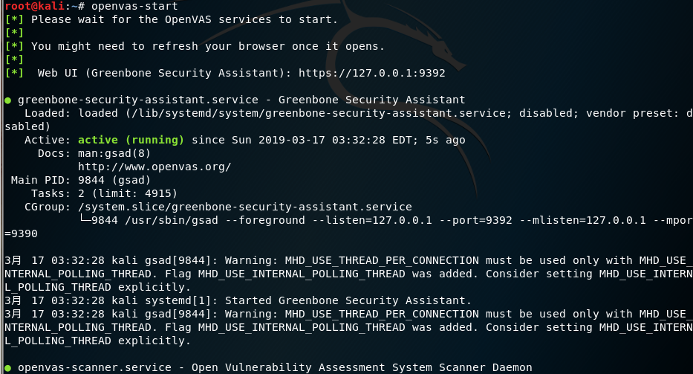Click the Please wait for OpenVAS services message

184,19
